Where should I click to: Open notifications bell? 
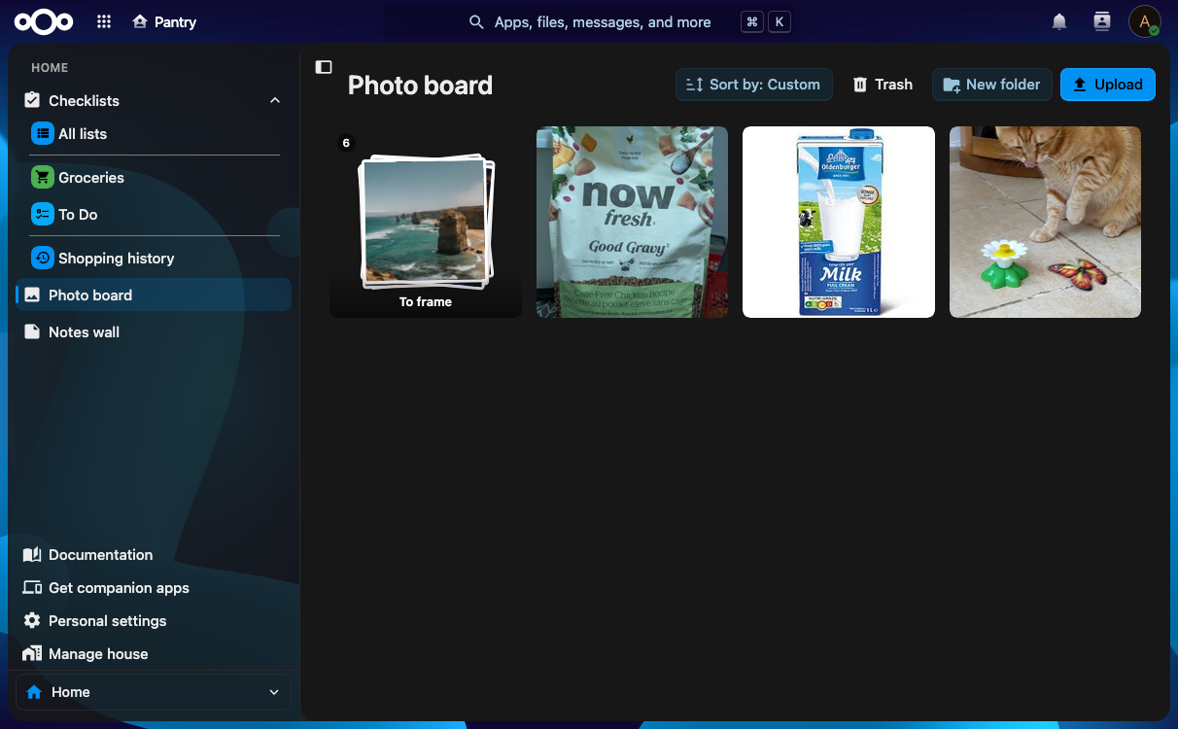click(x=1059, y=21)
